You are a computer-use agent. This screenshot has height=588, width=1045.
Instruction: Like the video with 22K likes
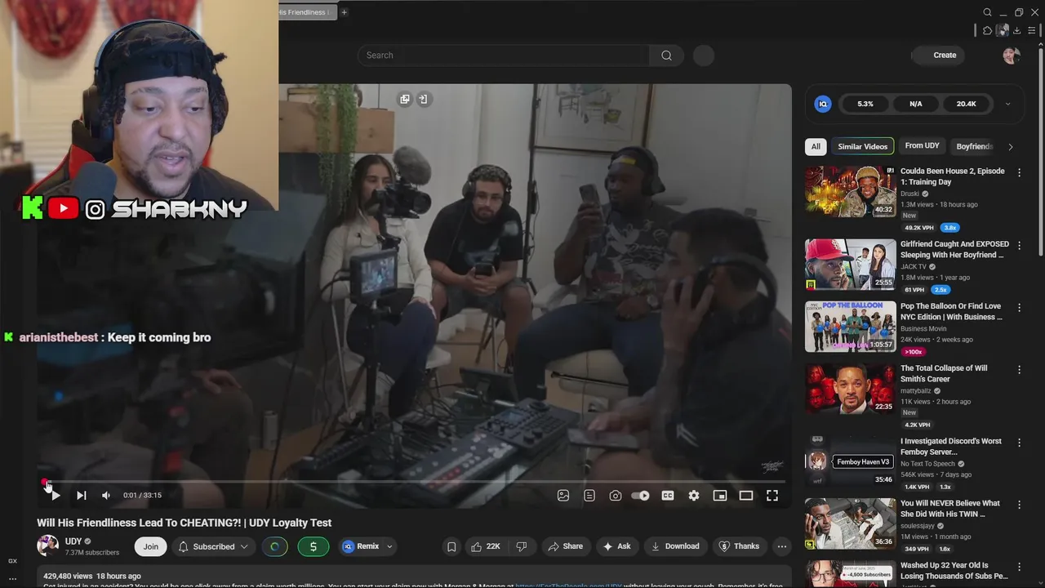pos(485,546)
